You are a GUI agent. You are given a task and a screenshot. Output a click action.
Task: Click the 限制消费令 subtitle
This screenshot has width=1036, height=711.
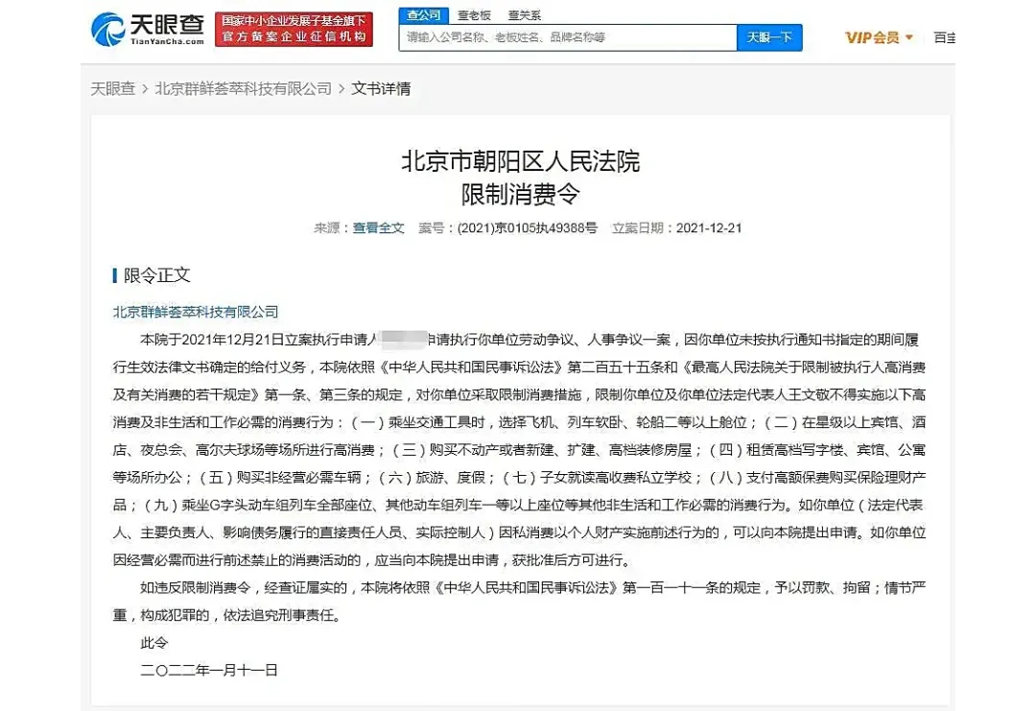pos(521,194)
